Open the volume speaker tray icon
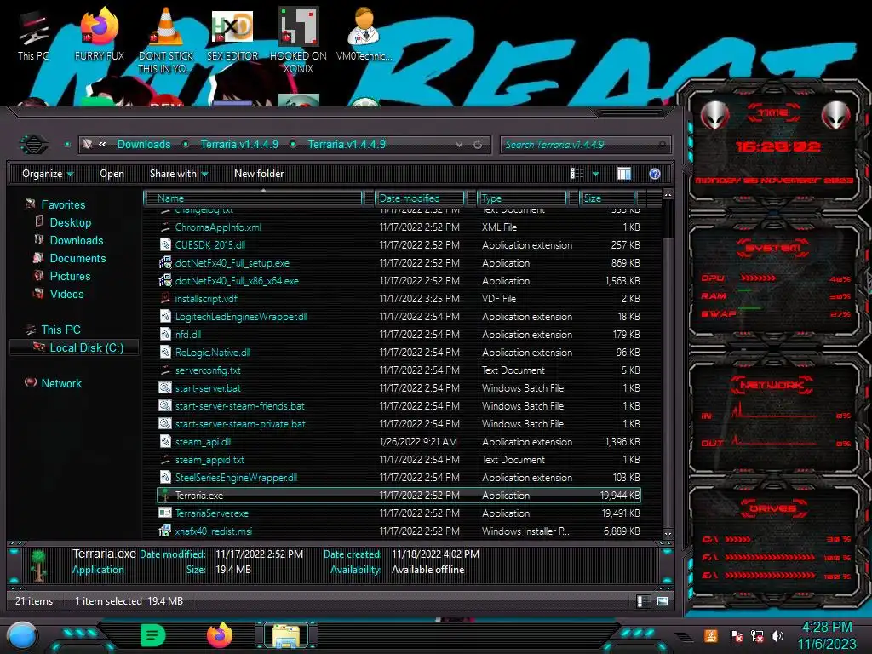Viewport: 872px width, 654px height. point(778,635)
